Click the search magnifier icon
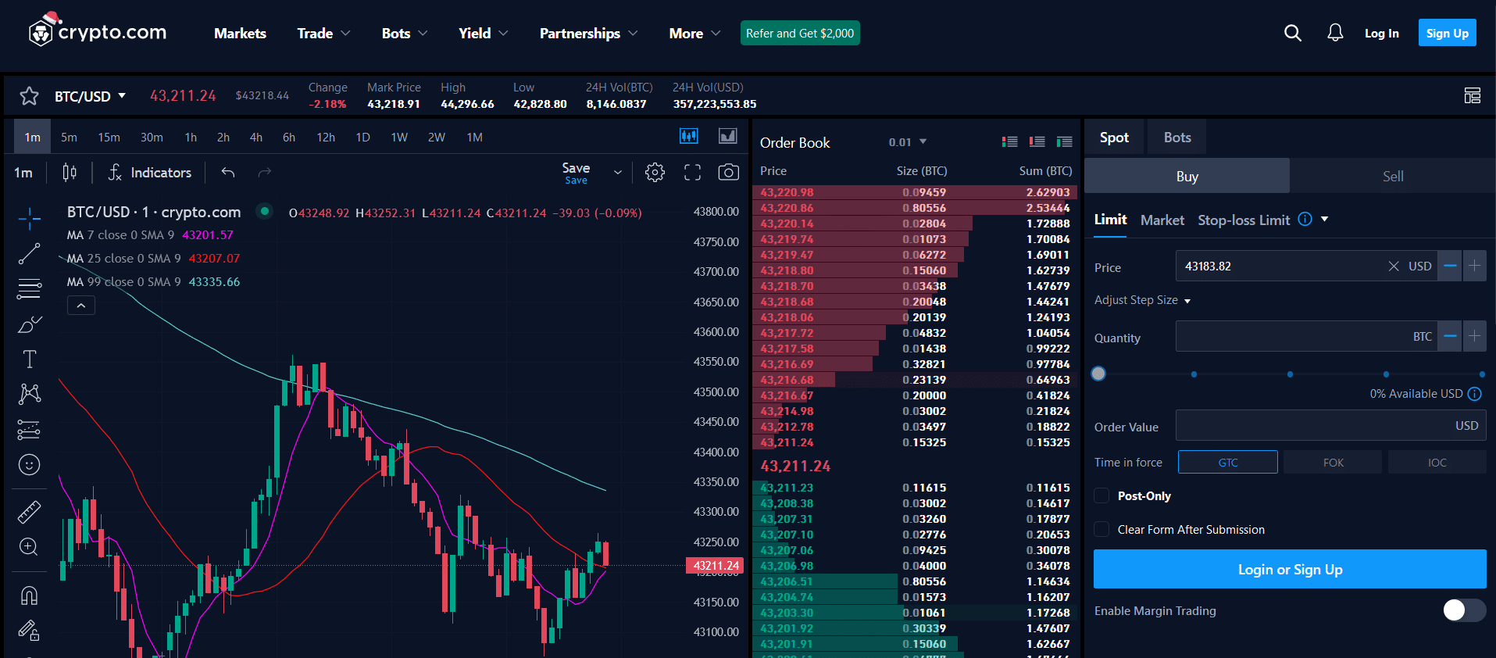Viewport: 1496px width, 658px height. click(x=1293, y=33)
